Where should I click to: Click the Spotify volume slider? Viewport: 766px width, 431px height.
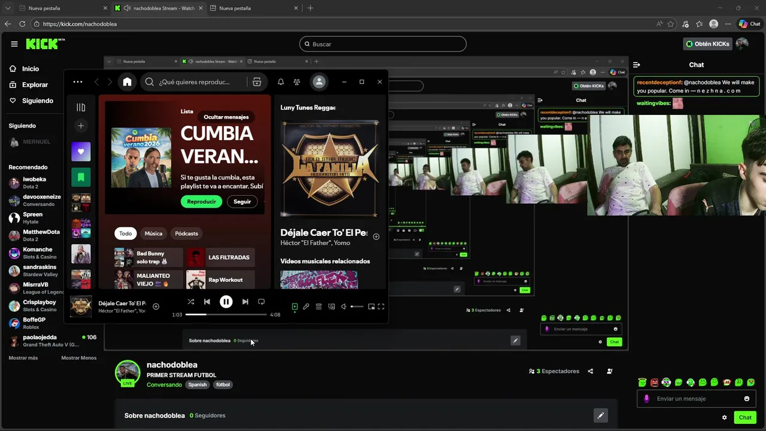pyautogui.click(x=357, y=306)
